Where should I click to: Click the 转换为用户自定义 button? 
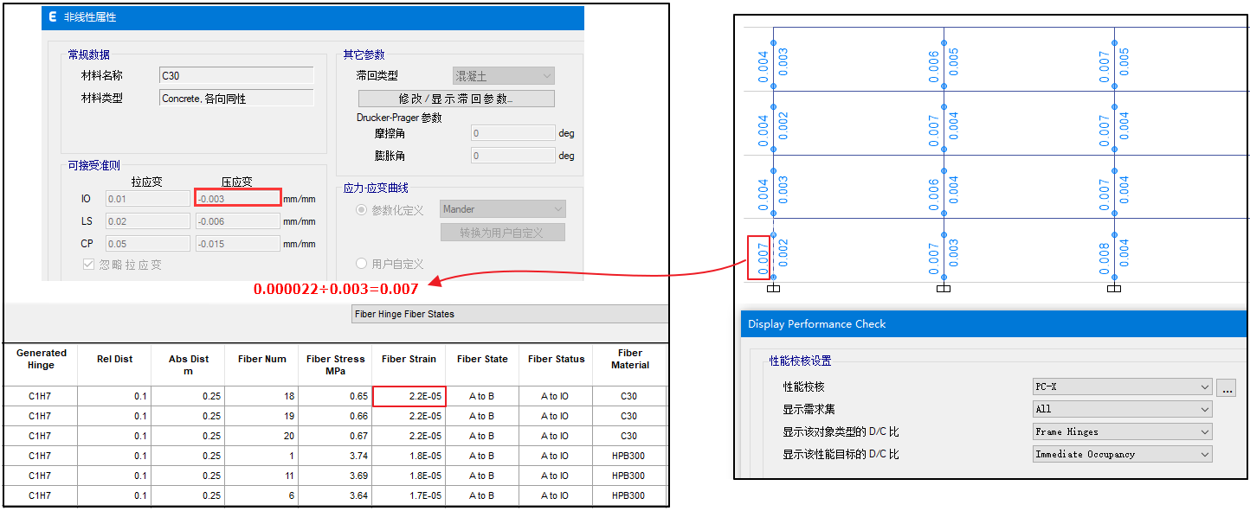503,233
